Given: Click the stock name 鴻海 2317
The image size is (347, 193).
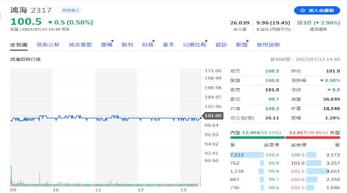Looking at the screenshot, I should 31,11.
